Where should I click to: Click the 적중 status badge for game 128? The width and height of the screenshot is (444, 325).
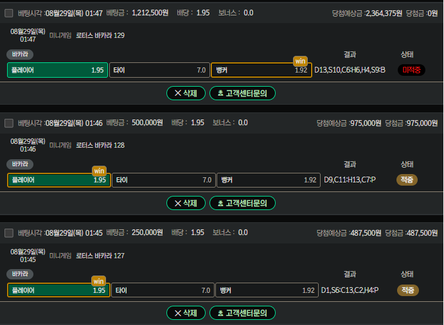[x=407, y=180]
